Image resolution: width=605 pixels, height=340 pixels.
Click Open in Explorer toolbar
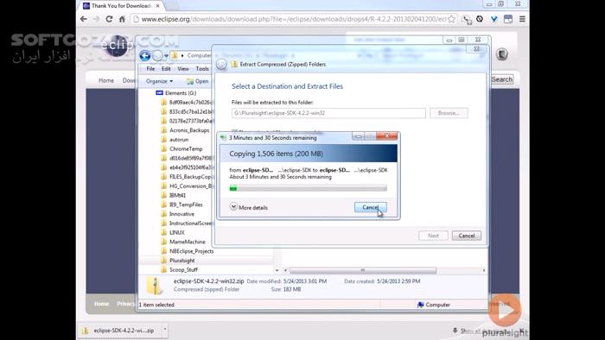pos(198,81)
